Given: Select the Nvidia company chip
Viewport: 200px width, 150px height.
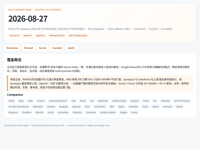Looking at the screenshot, I should coord(11,101).
